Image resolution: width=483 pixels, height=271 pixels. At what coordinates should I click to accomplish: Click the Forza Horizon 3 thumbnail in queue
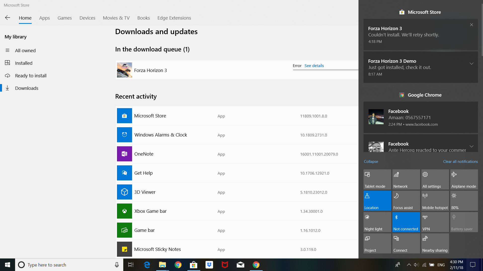point(125,70)
